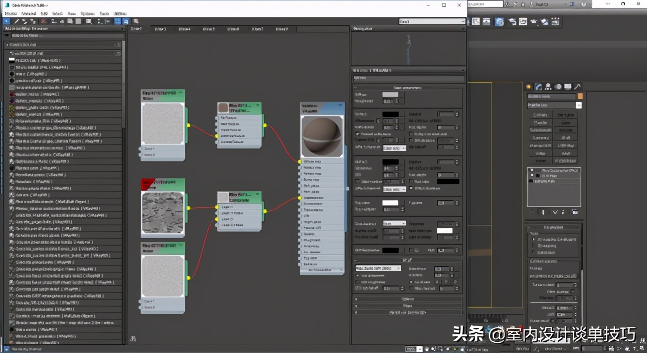Click the eyedropper Pick Material icon
The width and height of the screenshot is (647, 353).
point(16,21)
